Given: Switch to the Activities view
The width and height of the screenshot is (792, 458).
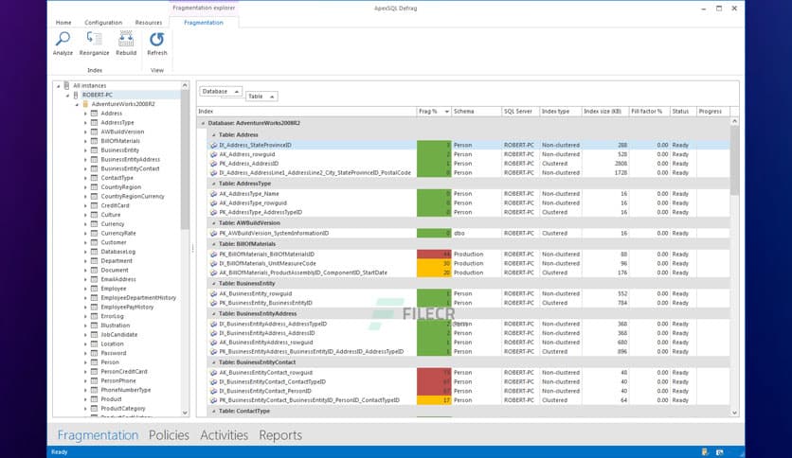Looking at the screenshot, I should (224, 434).
